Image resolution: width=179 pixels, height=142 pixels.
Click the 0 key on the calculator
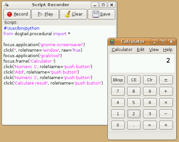pyautogui.click(x=118, y=125)
